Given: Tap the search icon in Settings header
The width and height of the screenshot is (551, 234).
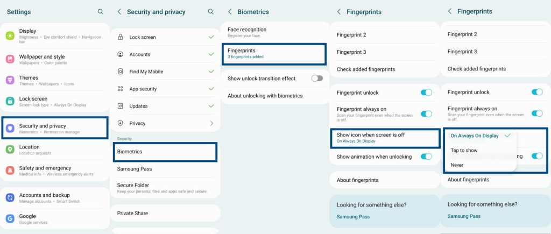Looking at the screenshot, I should pos(101,11).
